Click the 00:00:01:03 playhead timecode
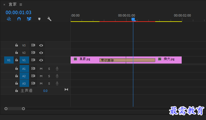The height and width of the screenshot is (120, 206). pyautogui.click(x=18, y=12)
